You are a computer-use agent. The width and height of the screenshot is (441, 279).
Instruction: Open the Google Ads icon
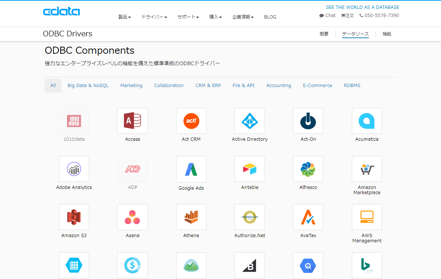191,169
